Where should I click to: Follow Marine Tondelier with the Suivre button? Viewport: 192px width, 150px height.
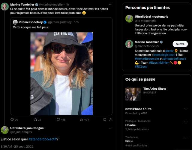180,44
